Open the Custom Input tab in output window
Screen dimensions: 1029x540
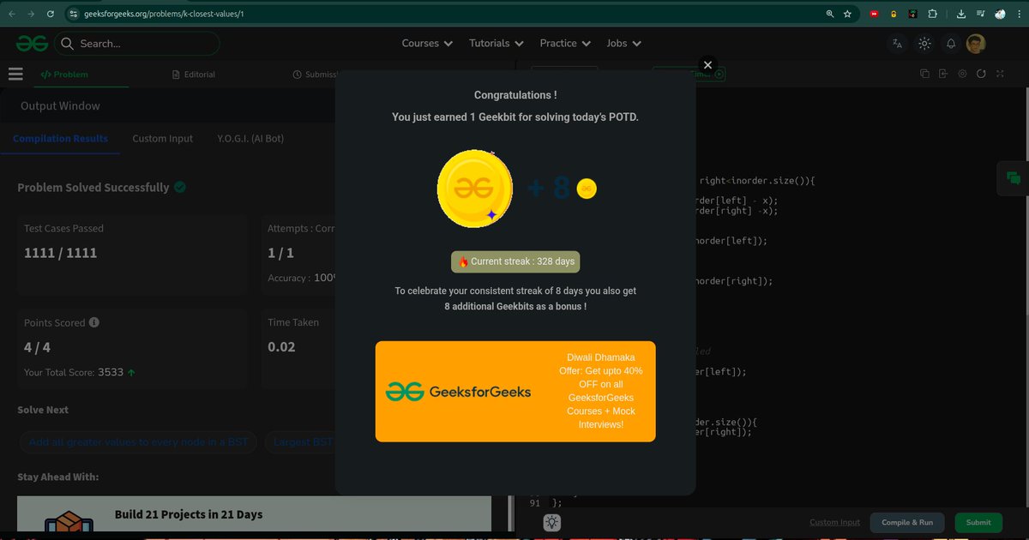pos(162,138)
